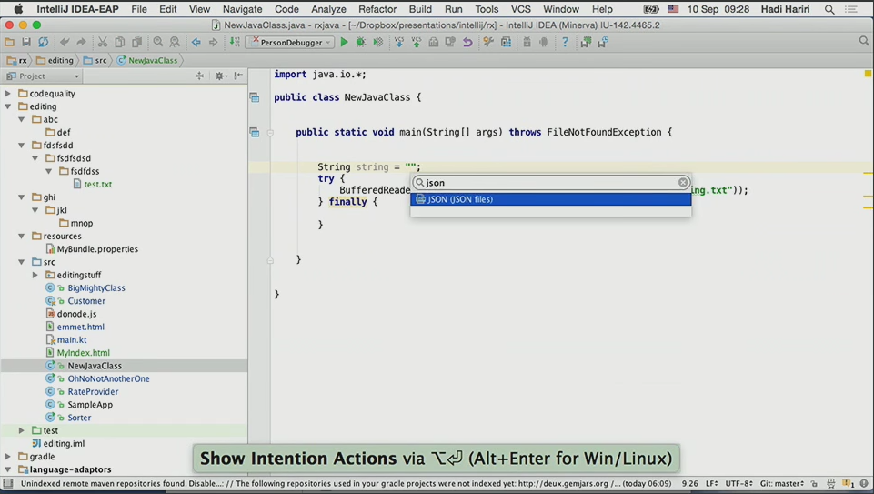874x494 pixels.
Task: Click the green Run button in toolbar
Action: 344,43
